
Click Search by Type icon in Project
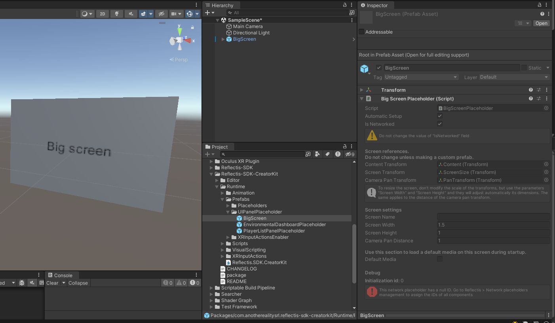coord(317,154)
